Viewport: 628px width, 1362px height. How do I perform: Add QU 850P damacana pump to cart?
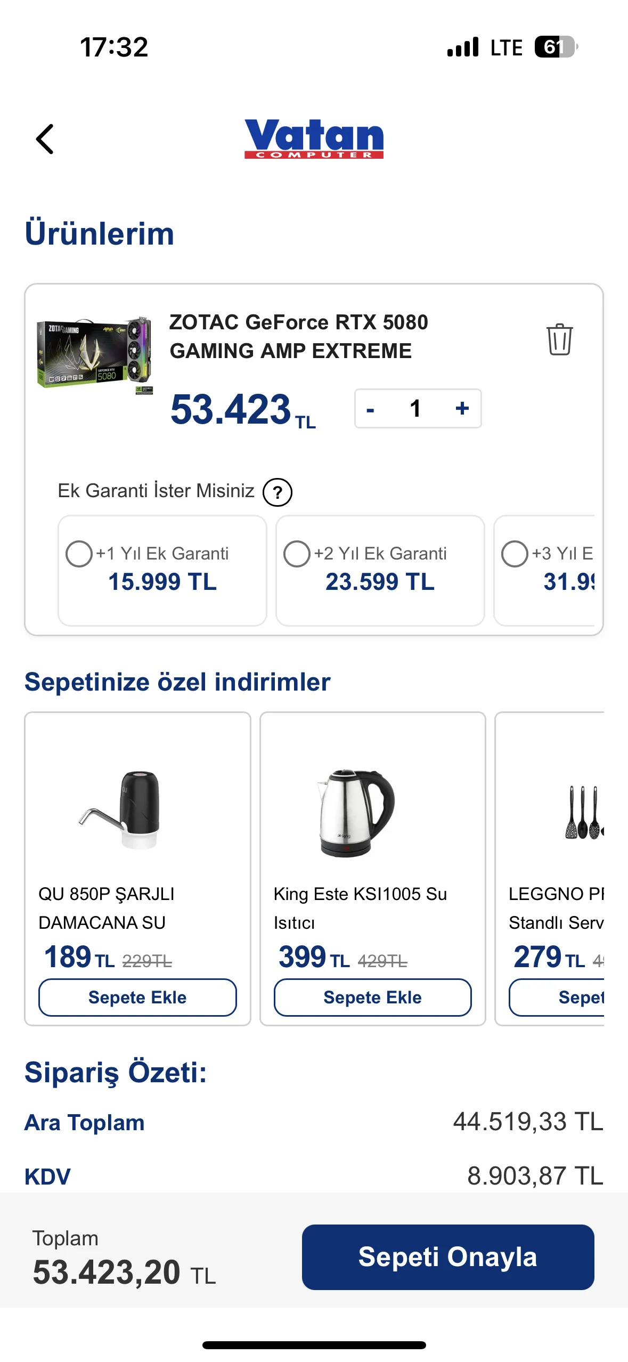click(137, 997)
